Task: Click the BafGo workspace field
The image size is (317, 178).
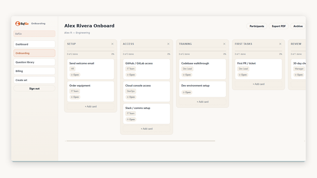Action: [x=34, y=34]
